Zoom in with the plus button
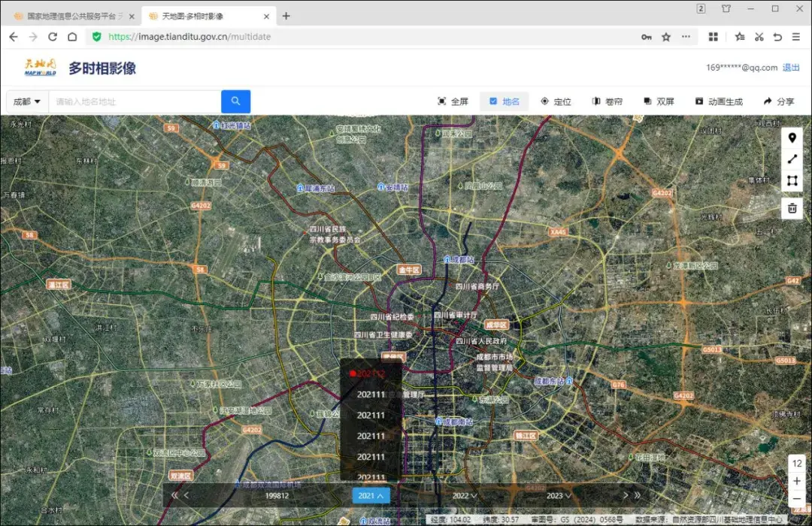Image resolution: width=812 pixels, height=526 pixels. pos(796,481)
